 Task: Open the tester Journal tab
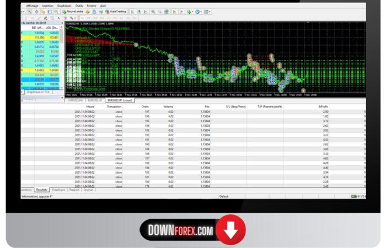tap(88, 190)
